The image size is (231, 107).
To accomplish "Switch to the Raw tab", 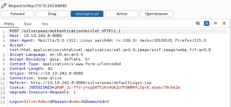I will click(x=28, y=24).
